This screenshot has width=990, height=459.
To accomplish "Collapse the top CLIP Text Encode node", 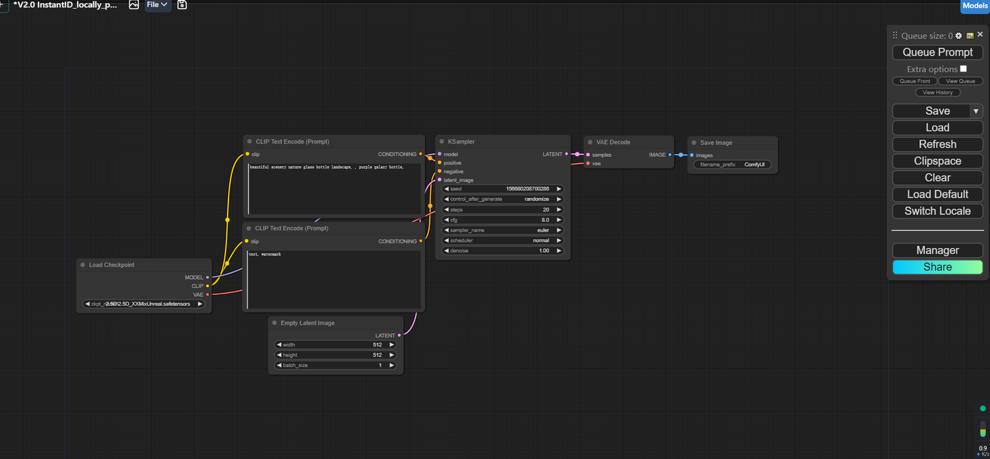I will click(250, 142).
